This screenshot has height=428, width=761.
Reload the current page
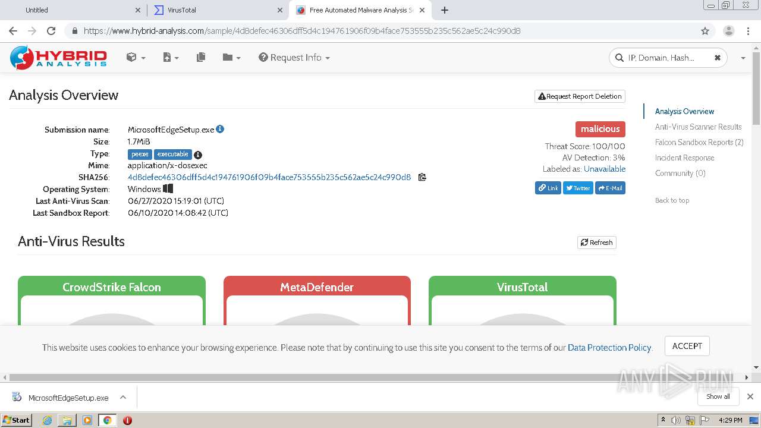click(51, 31)
